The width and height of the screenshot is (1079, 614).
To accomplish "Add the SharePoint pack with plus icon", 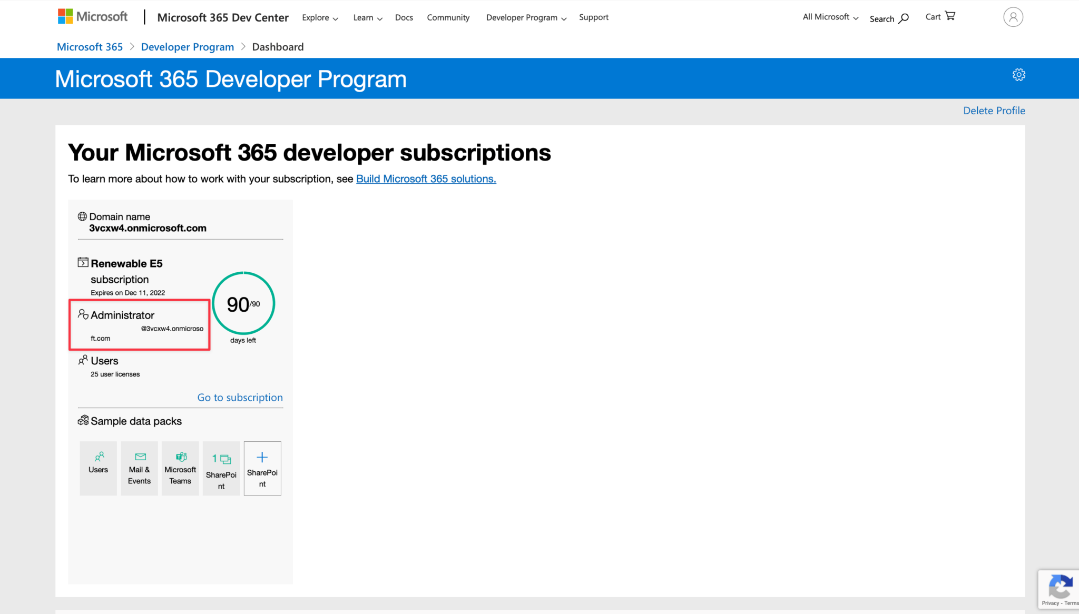I will (x=262, y=468).
